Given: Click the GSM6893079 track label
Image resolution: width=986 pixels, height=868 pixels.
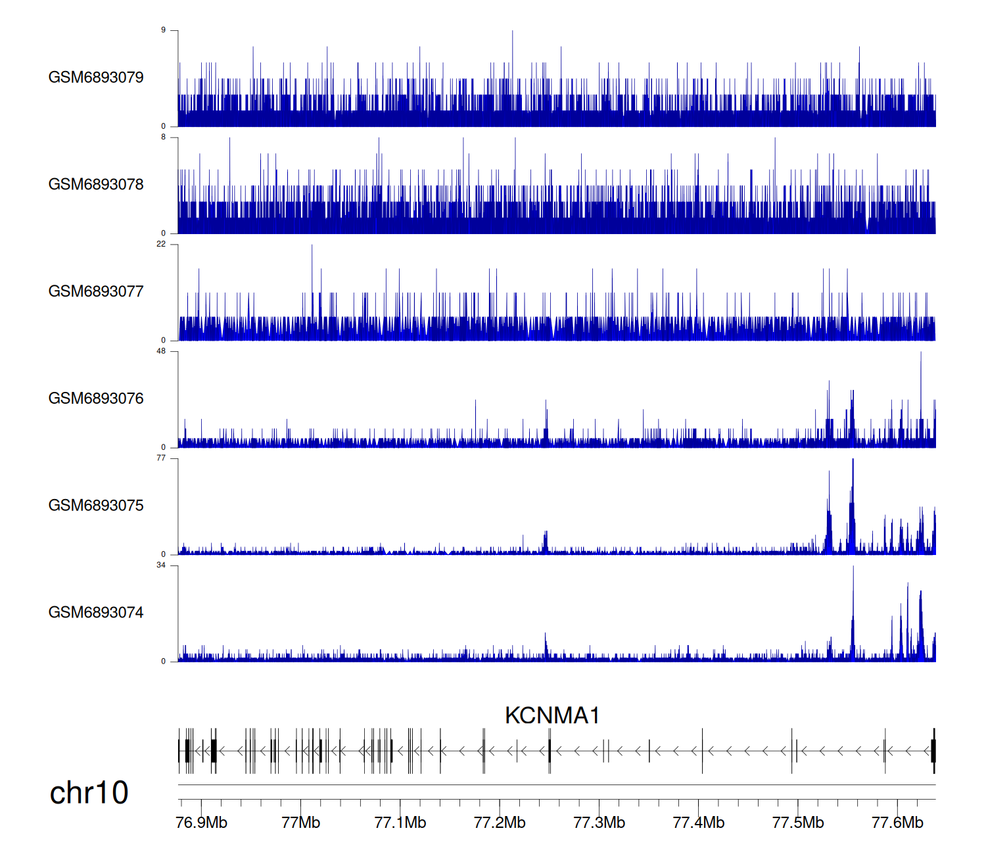Looking at the screenshot, I should point(96,78).
